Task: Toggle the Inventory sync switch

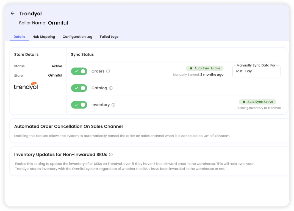Action: coord(79,105)
